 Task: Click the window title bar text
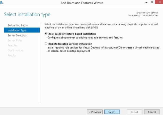point(82,3)
